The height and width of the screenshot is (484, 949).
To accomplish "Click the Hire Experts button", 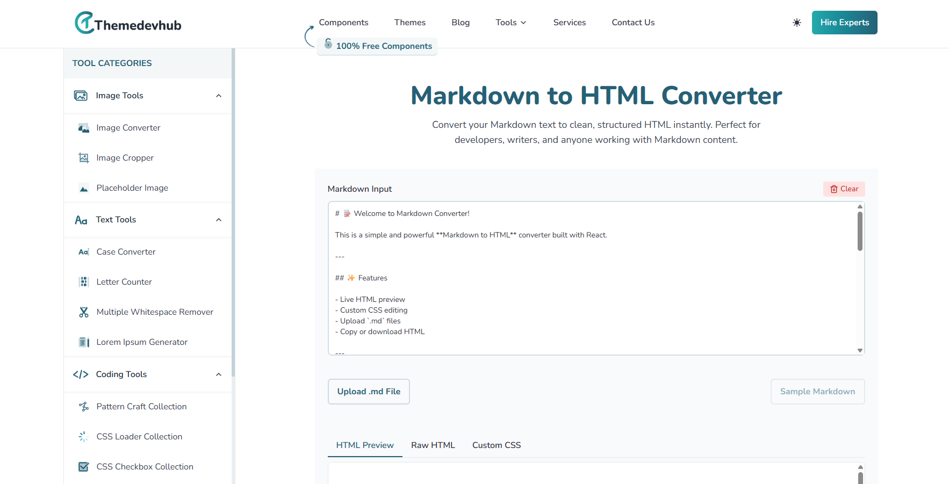I will [x=844, y=23].
